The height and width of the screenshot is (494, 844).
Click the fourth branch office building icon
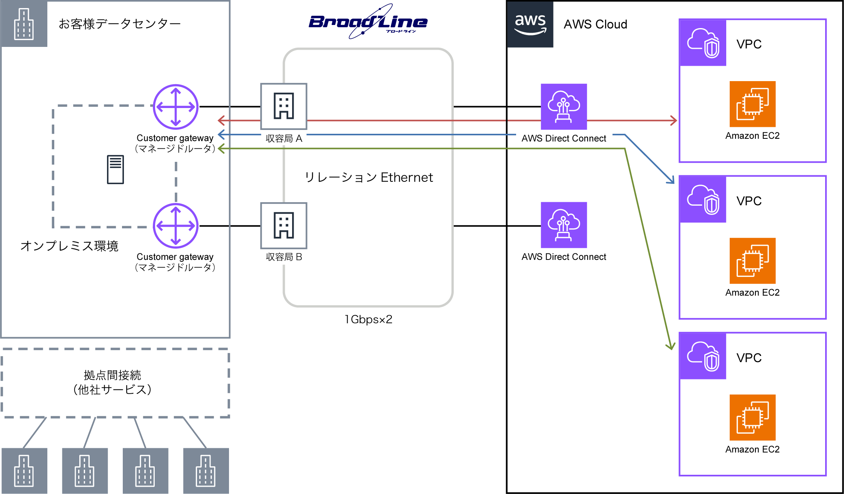(206, 471)
